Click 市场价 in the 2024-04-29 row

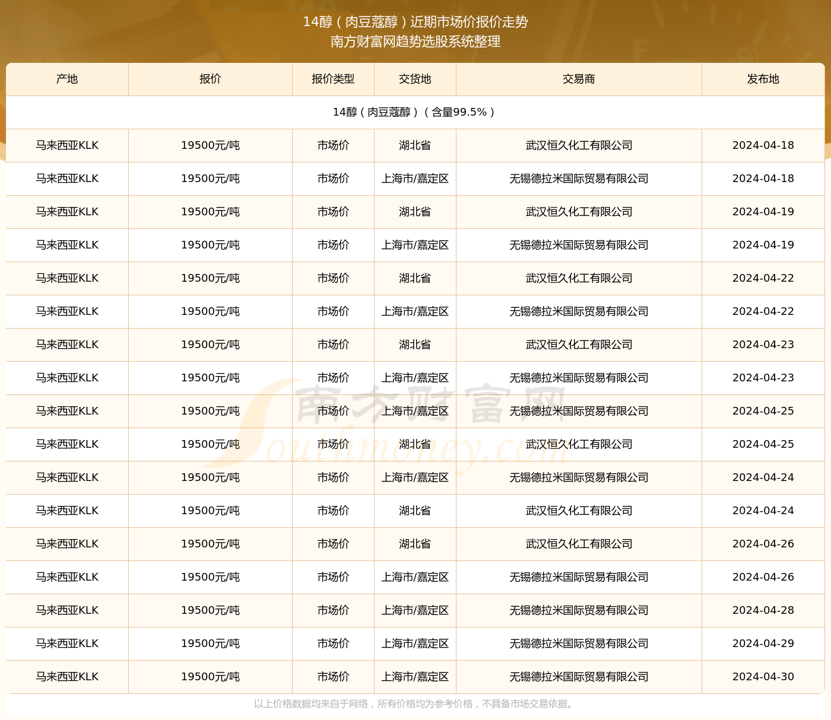pos(333,643)
